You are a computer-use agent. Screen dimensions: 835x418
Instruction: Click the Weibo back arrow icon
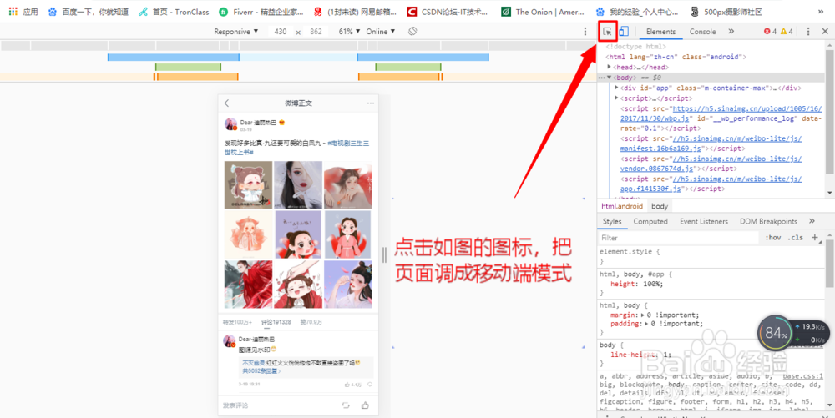(x=226, y=103)
